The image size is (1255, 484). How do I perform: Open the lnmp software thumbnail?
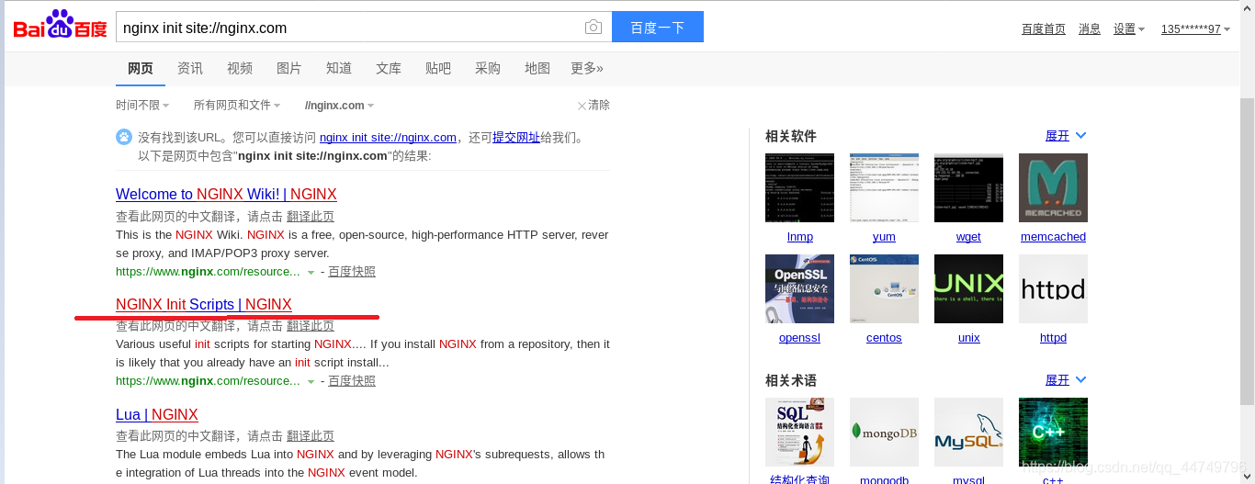click(799, 187)
